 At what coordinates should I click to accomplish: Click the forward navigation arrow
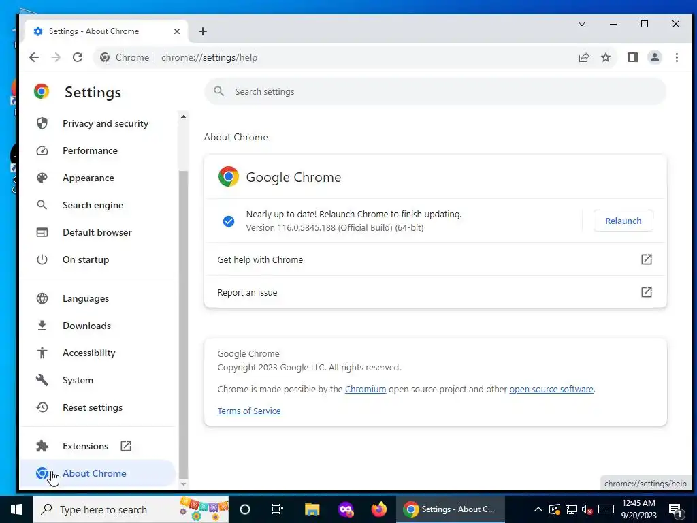pos(56,57)
